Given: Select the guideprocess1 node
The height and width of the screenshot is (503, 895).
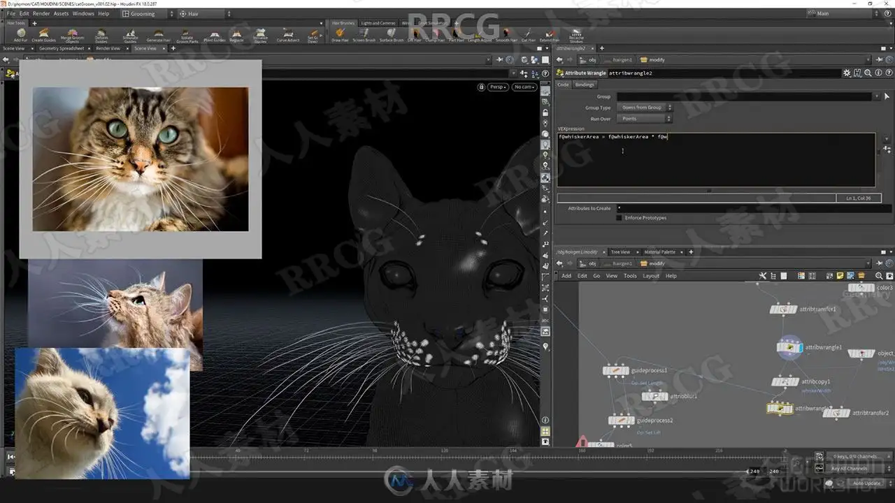Looking at the screenshot, I should click(615, 371).
